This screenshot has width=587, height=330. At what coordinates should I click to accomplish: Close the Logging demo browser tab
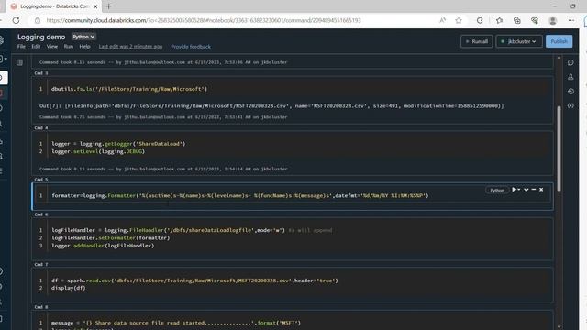click(x=95, y=6)
